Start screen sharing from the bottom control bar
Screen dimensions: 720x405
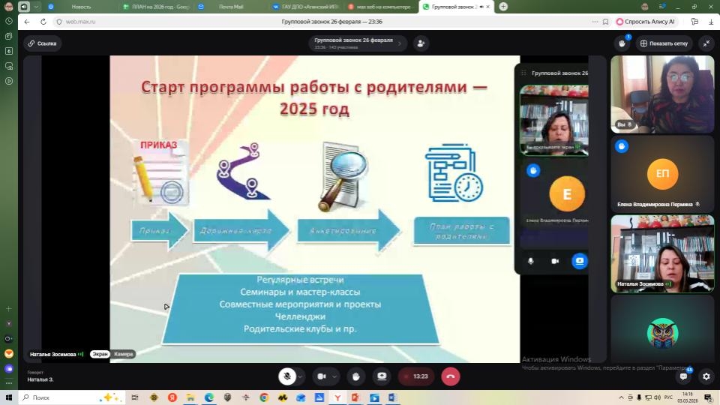382,376
